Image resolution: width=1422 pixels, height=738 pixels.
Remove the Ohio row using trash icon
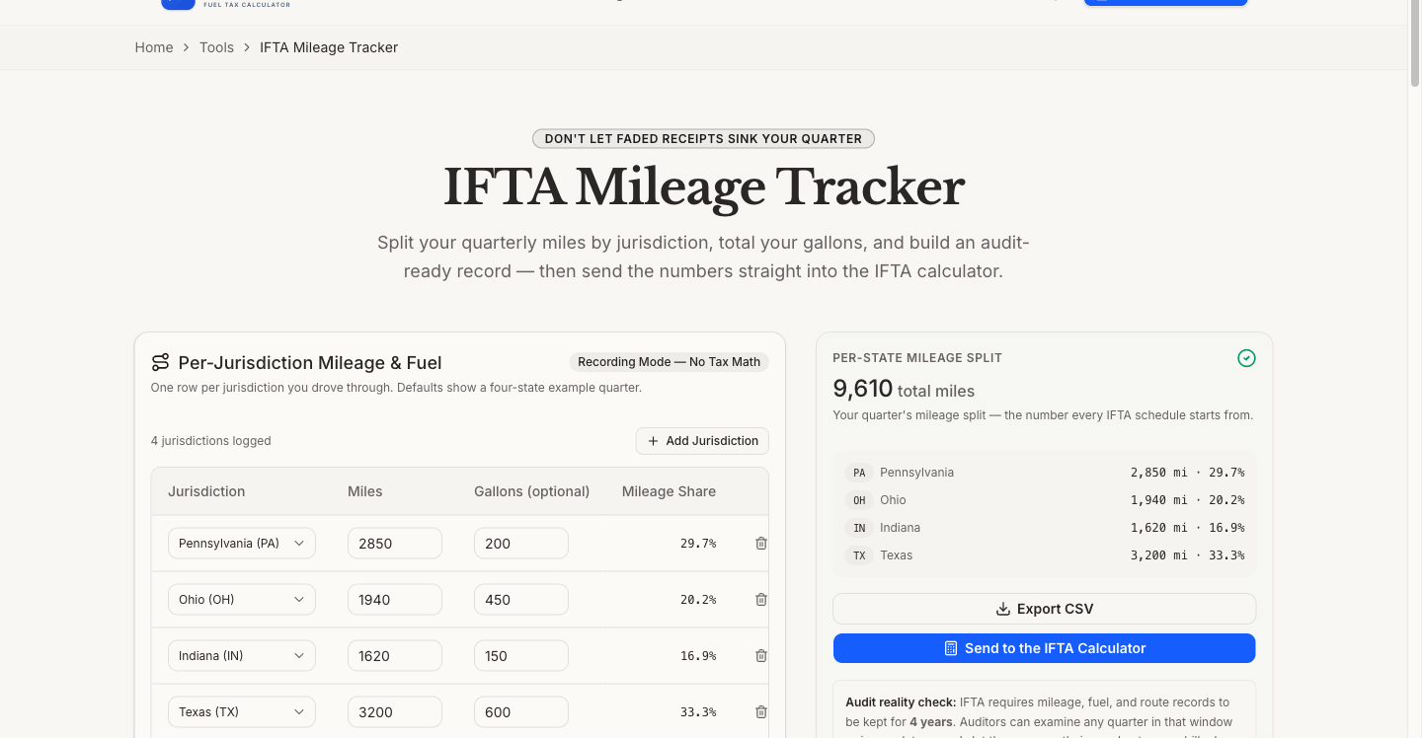click(x=760, y=599)
